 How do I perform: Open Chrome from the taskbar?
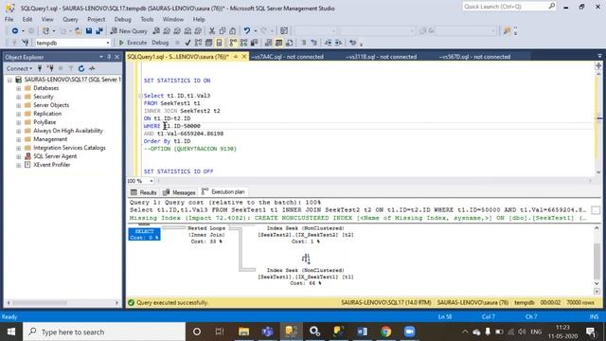click(x=385, y=332)
